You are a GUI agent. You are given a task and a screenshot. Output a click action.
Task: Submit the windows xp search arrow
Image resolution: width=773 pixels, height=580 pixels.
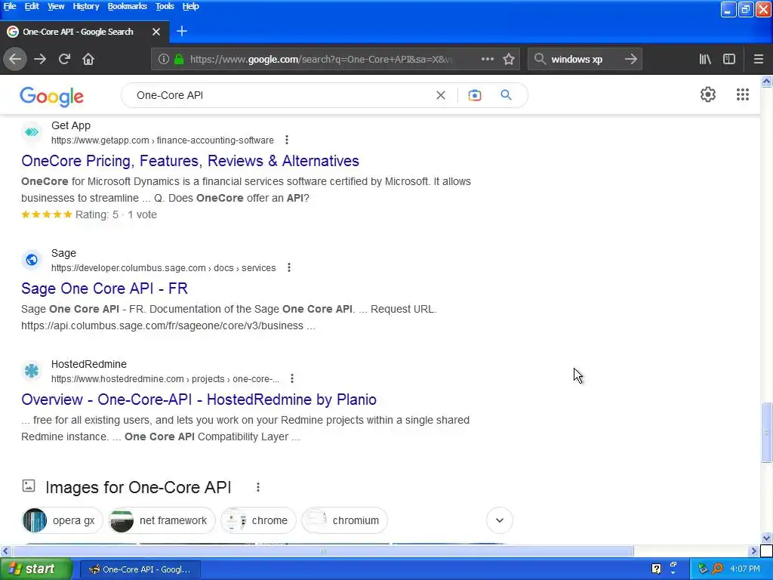click(630, 59)
